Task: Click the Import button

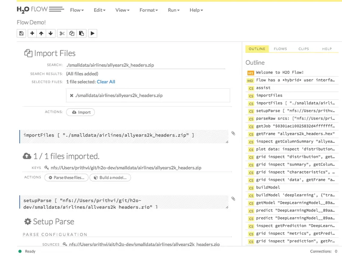Action: tap(80, 112)
